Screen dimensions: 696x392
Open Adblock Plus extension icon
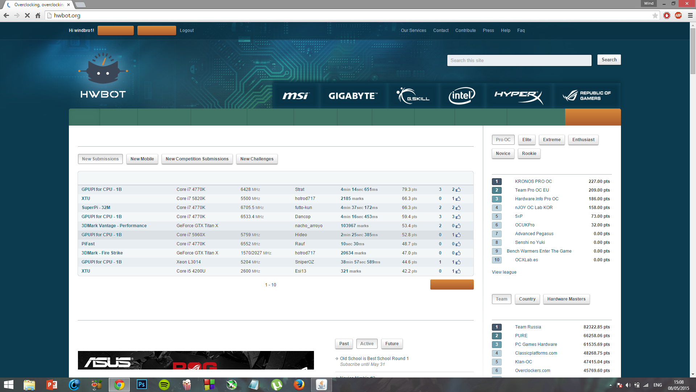click(x=678, y=16)
